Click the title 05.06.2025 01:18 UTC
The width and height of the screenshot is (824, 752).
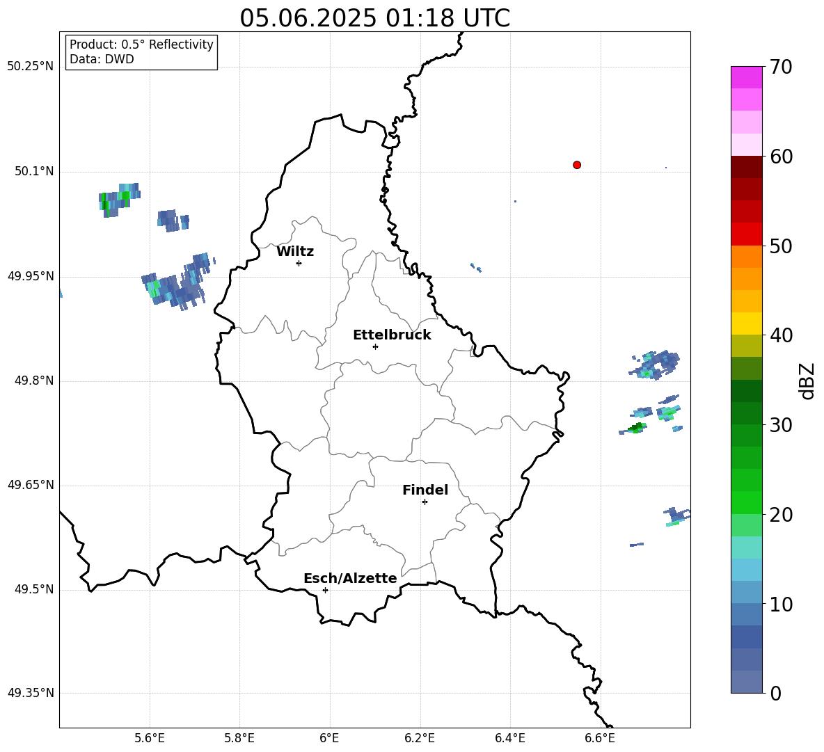(375, 18)
